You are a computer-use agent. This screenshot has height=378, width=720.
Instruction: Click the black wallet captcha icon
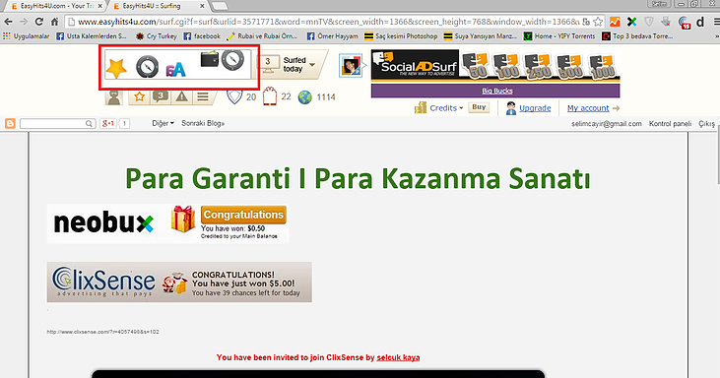[210, 60]
